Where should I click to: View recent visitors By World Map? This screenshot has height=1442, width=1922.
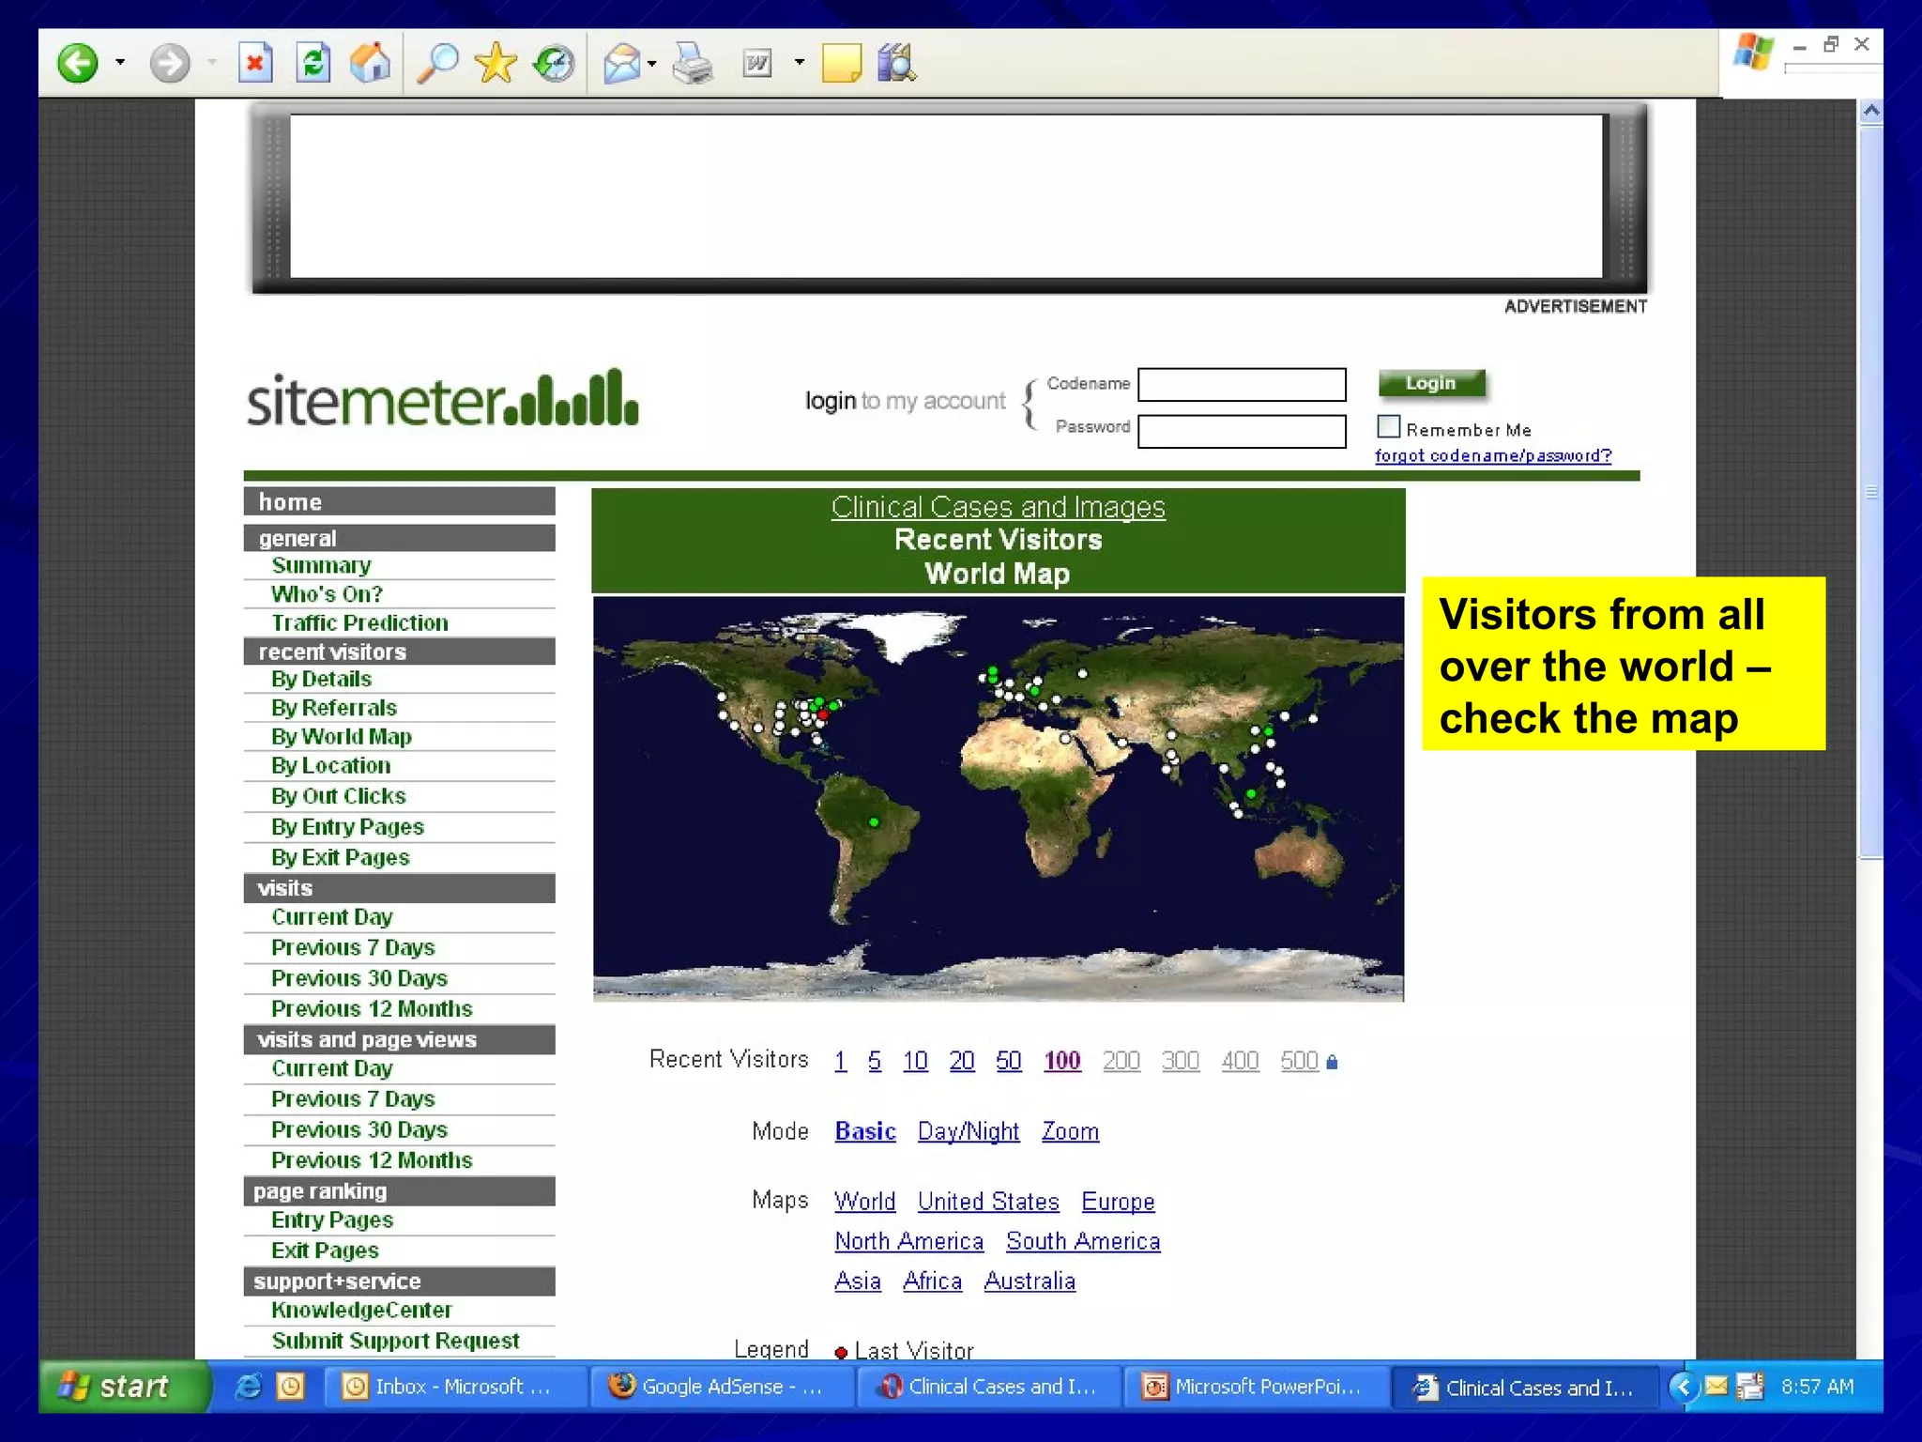click(x=342, y=737)
